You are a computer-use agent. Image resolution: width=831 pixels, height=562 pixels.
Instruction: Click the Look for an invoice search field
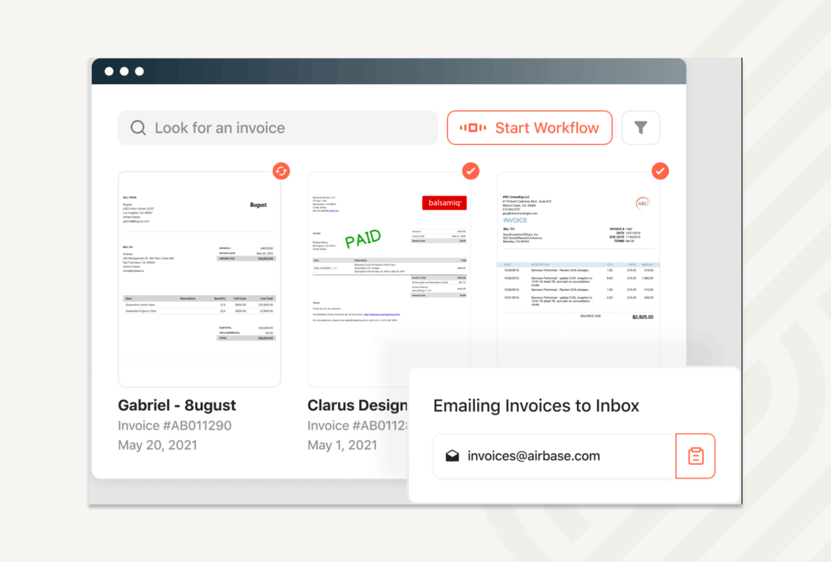click(x=278, y=128)
